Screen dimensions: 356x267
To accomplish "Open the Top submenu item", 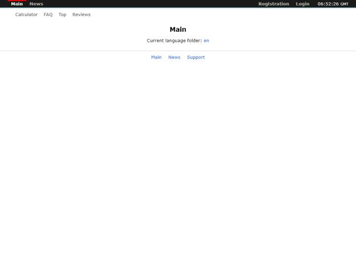I will [62, 14].
